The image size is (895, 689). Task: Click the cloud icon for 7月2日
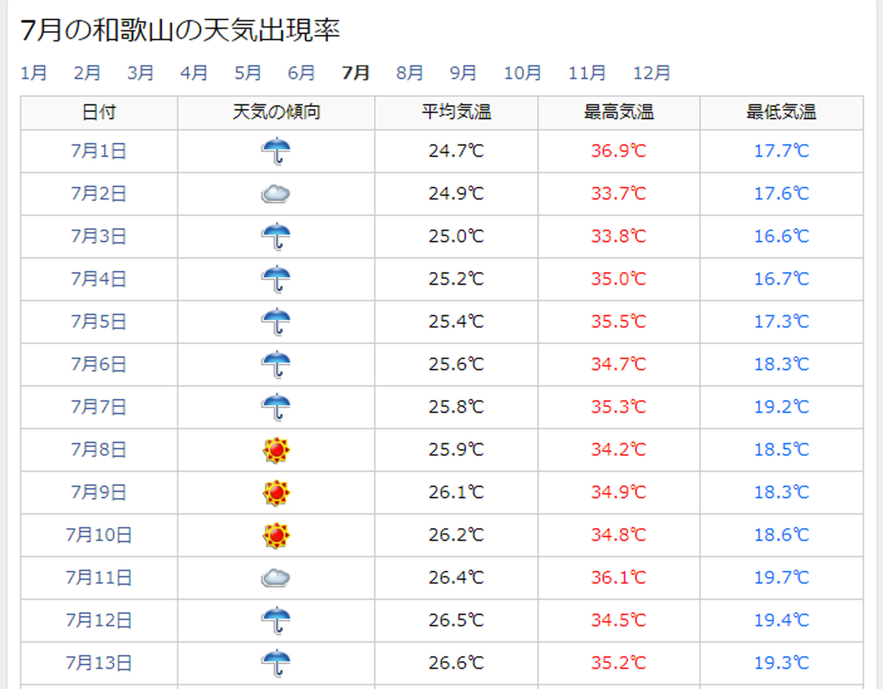[276, 194]
